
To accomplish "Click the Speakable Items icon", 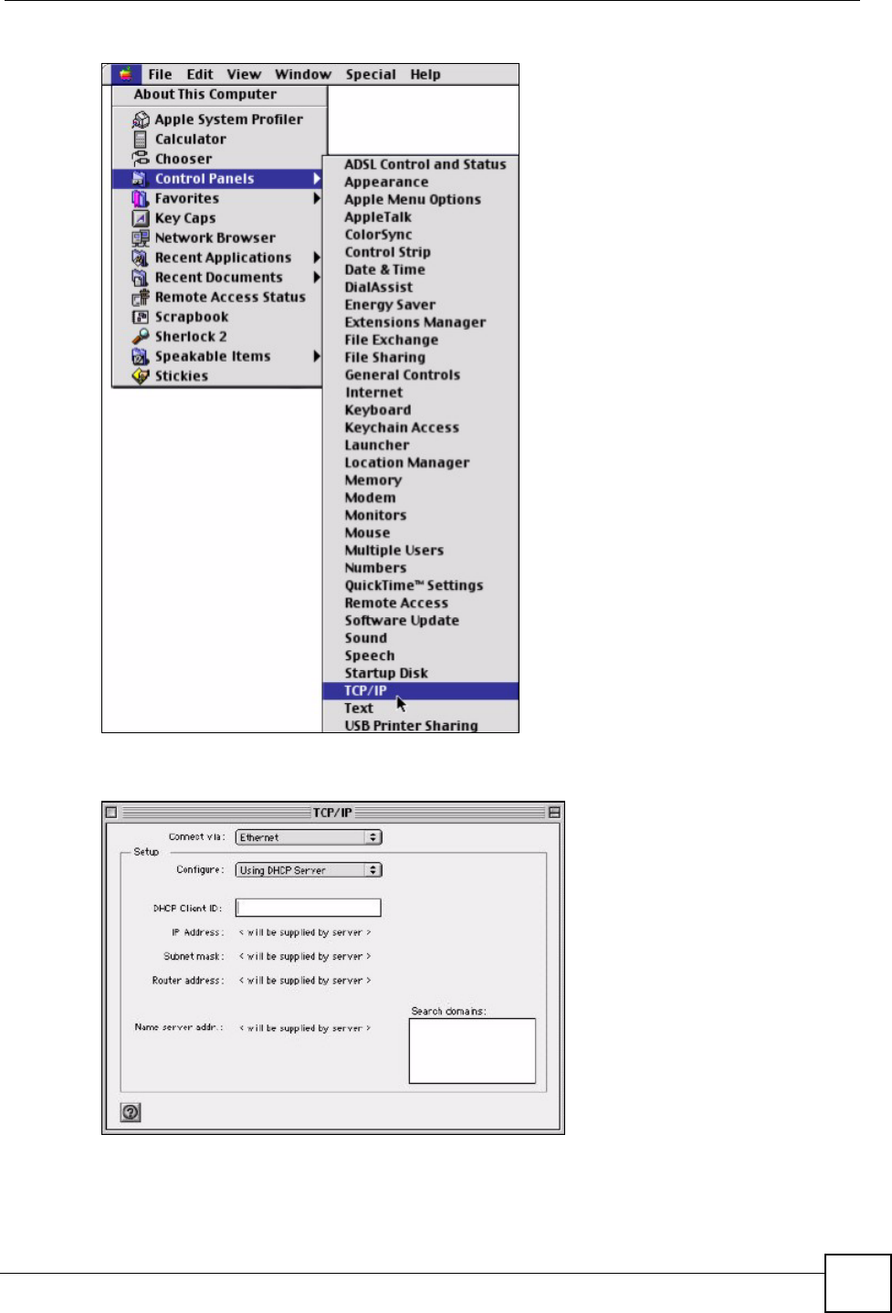I will pos(140,356).
